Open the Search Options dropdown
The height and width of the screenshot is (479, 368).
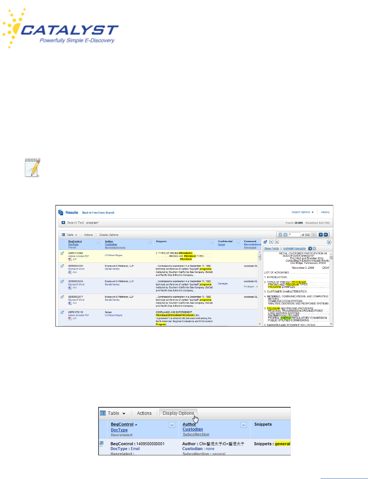(303, 212)
